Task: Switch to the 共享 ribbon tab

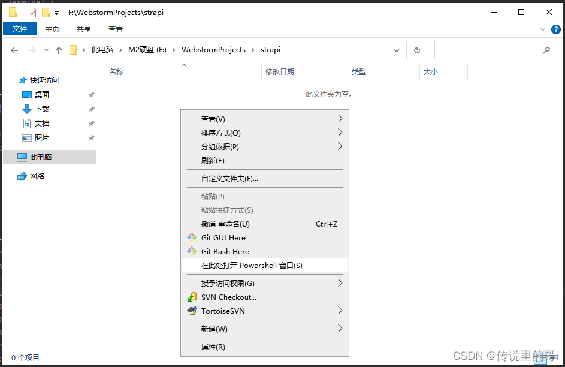Action: [83, 28]
